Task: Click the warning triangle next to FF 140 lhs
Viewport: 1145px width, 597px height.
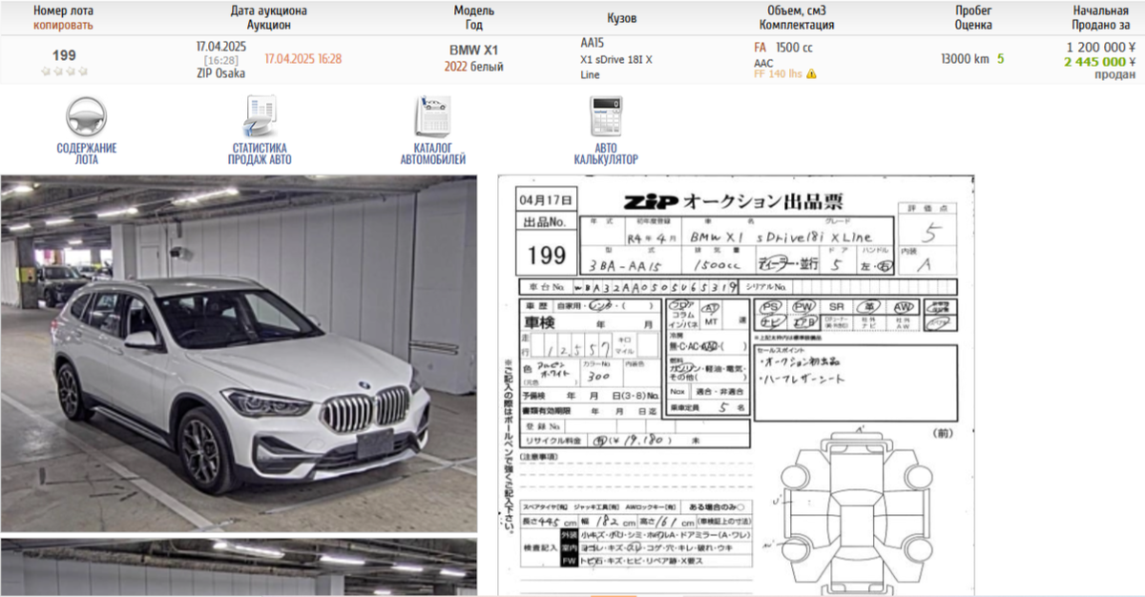Action: 811,73
